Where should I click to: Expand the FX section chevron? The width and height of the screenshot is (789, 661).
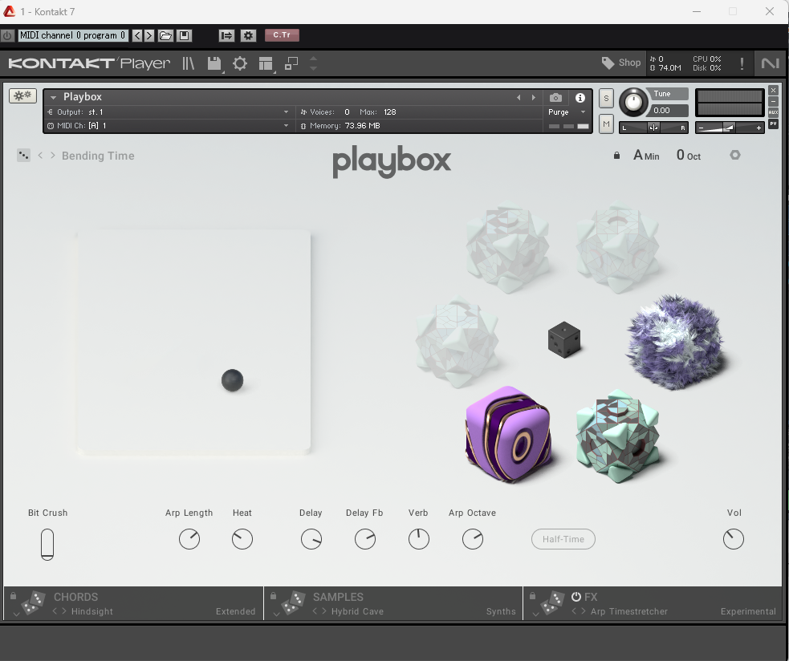(535, 614)
